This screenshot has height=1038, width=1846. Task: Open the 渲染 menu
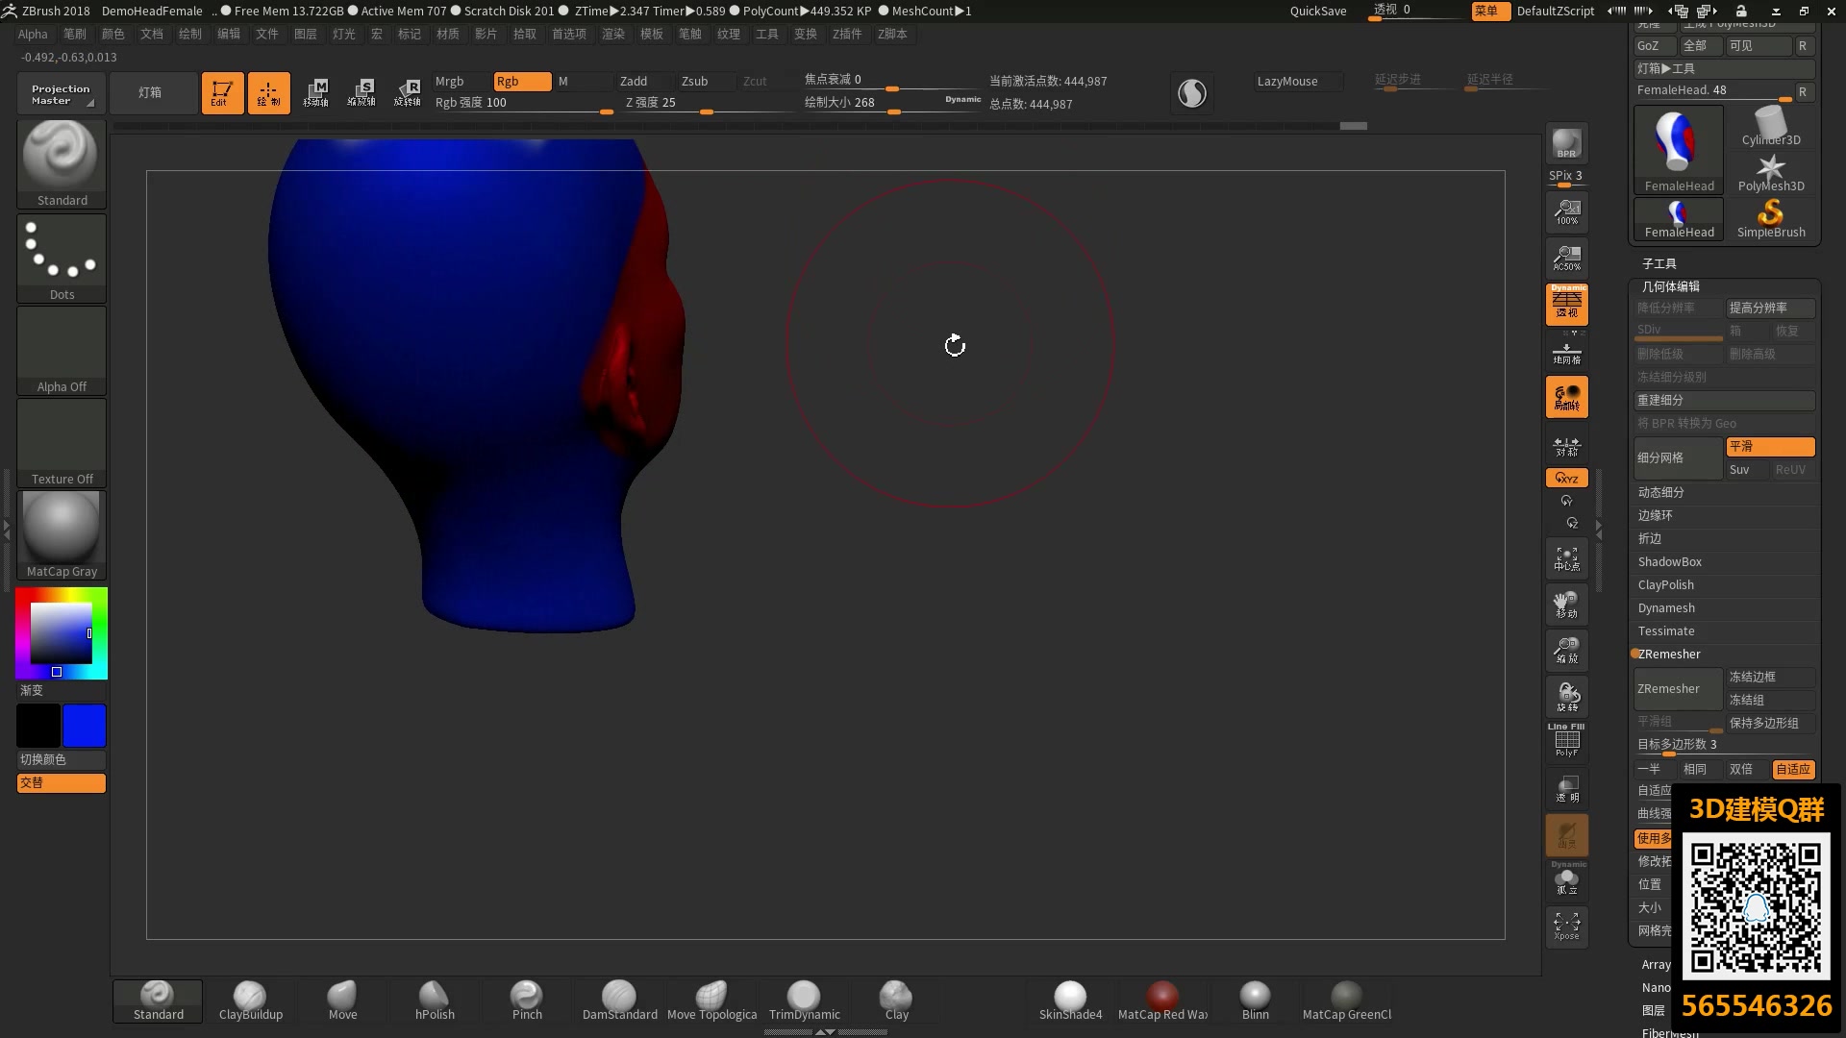coord(612,34)
